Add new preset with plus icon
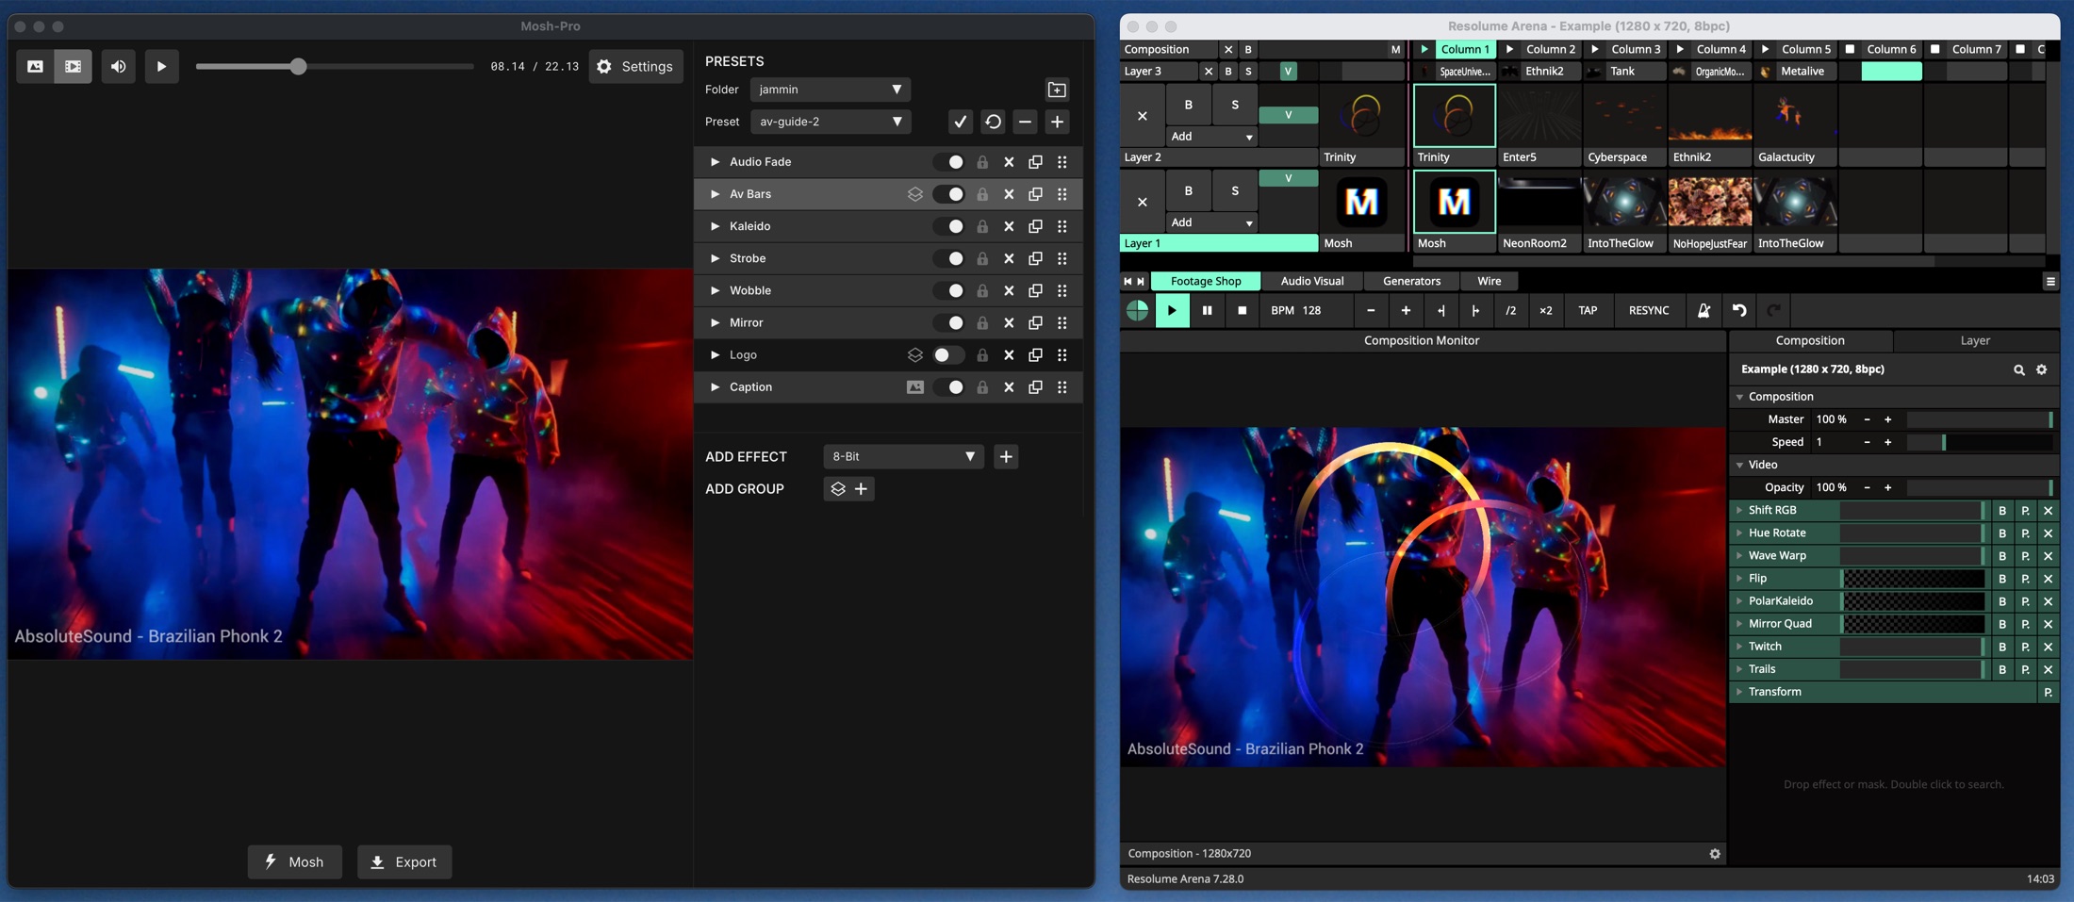 pyautogui.click(x=1057, y=122)
